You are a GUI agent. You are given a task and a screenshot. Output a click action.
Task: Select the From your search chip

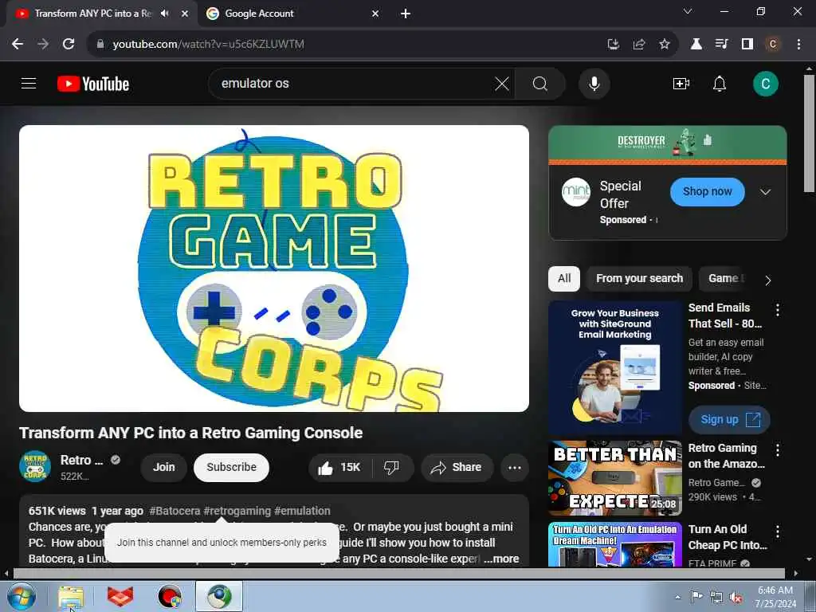click(x=639, y=278)
